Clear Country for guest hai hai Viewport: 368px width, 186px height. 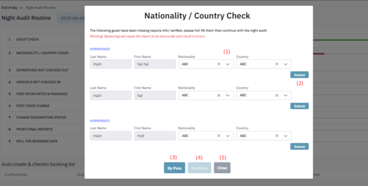click(276, 64)
